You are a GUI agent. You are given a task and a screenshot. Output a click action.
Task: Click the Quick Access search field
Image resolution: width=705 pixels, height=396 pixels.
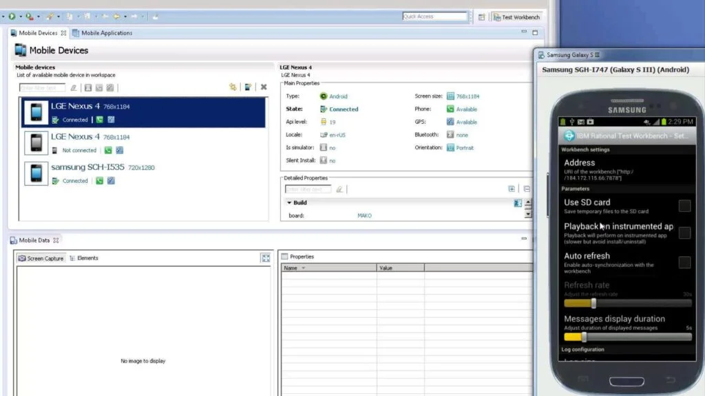[x=435, y=16]
